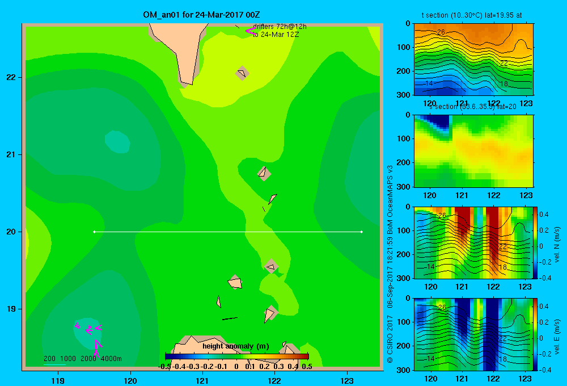Click the "-0.4" tick on vel. E scale
This screenshot has width=567, height=386.
pos(544,370)
